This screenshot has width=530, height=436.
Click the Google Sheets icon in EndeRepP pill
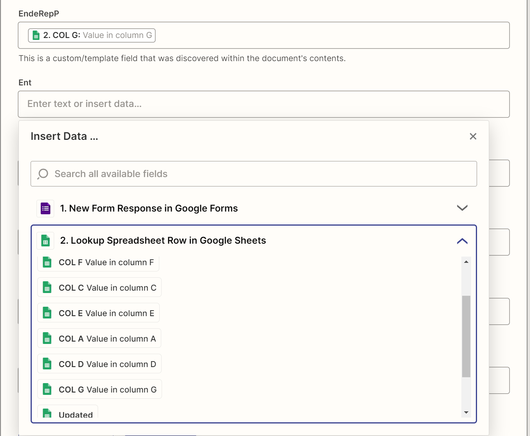pyautogui.click(x=36, y=35)
